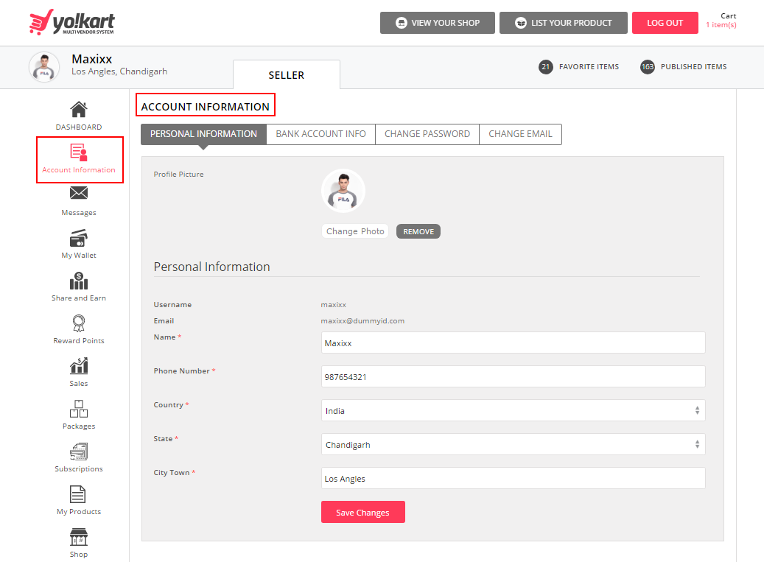This screenshot has height=562, width=764.
Task: Open Shop storefront icon
Action: tap(78, 537)
